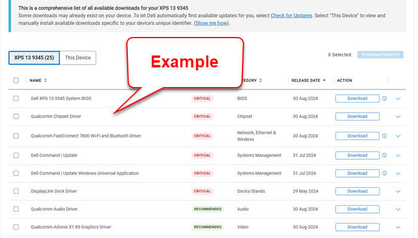This screenshot has width=418, height=238.
Task: Sort by Name column arrows
Action: click(x=45, y=81)
